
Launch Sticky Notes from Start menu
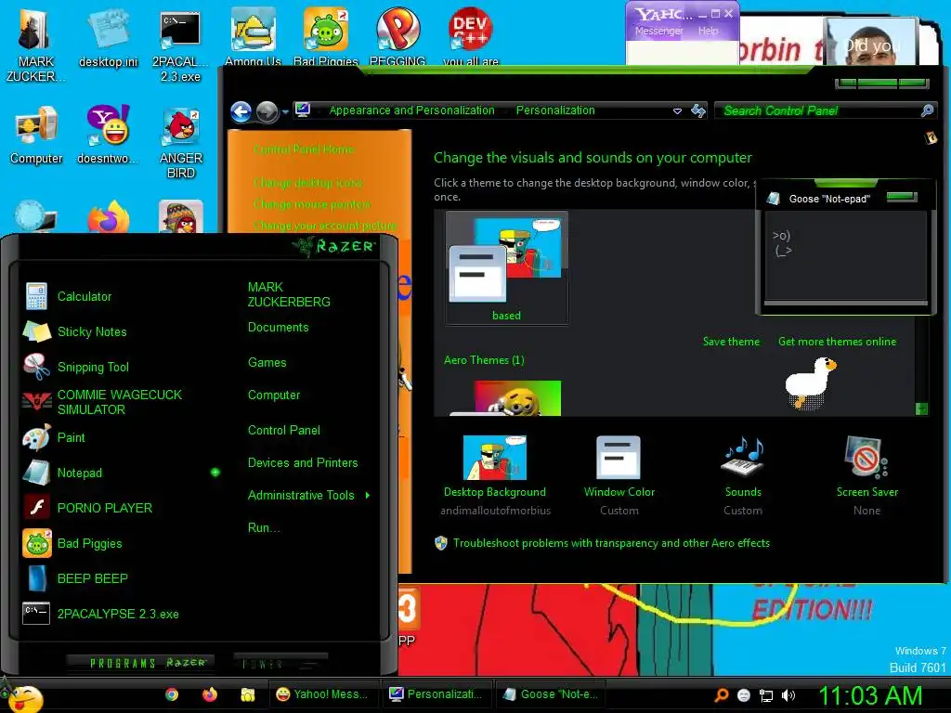click(x=92, y=331)
